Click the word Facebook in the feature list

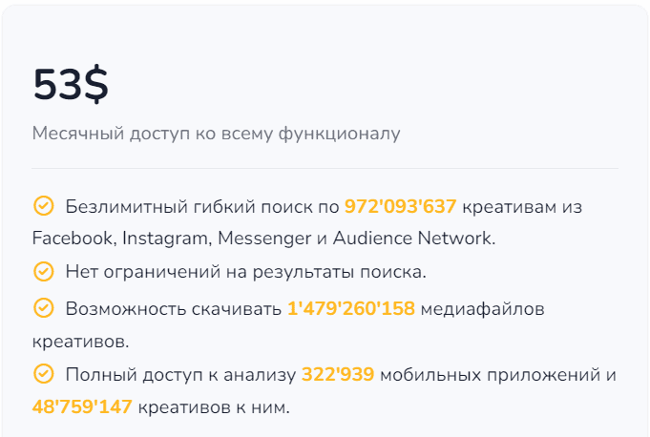tap(73, 239)
